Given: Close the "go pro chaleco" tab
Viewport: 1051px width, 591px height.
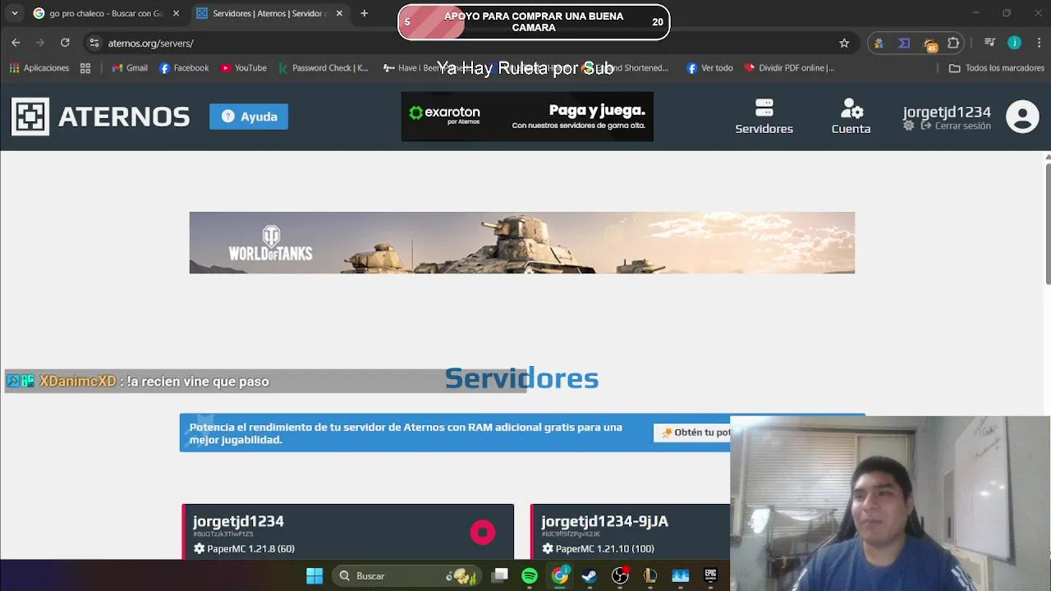Looking at the screenshot, I should click(x=176, y=13).
